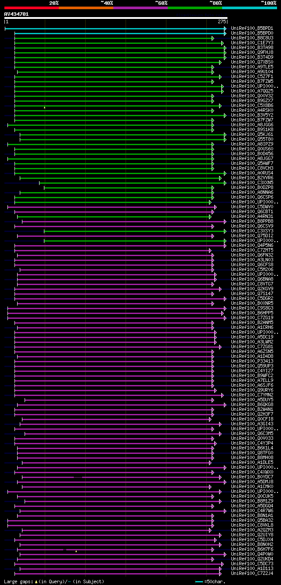281x585 pixels.
Task: Open hit UniRef100_B5BPD0
Action: (252, 33)
